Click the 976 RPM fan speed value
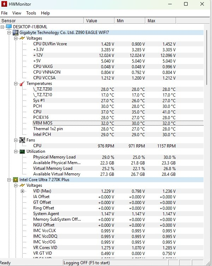 click(106, 146)
